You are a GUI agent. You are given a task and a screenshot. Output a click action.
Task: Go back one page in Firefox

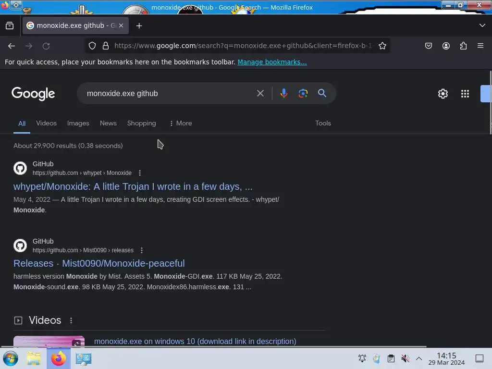tap(12, 46)
